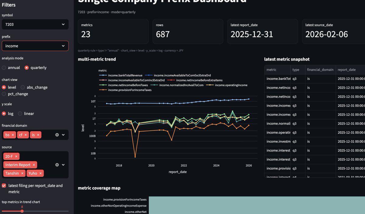The width and height of the screenshot is (365, 214).
Task: Uncheck latest filing per report_date and metric
Action: (x=4, y=186)
